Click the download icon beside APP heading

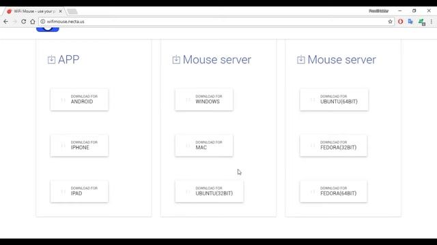coord(51,60)
